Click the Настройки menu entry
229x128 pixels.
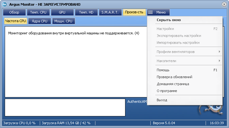point(184,29)
